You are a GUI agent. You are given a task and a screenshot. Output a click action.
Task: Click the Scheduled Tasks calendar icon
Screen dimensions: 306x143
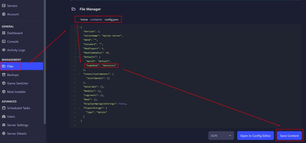[4, 108]
